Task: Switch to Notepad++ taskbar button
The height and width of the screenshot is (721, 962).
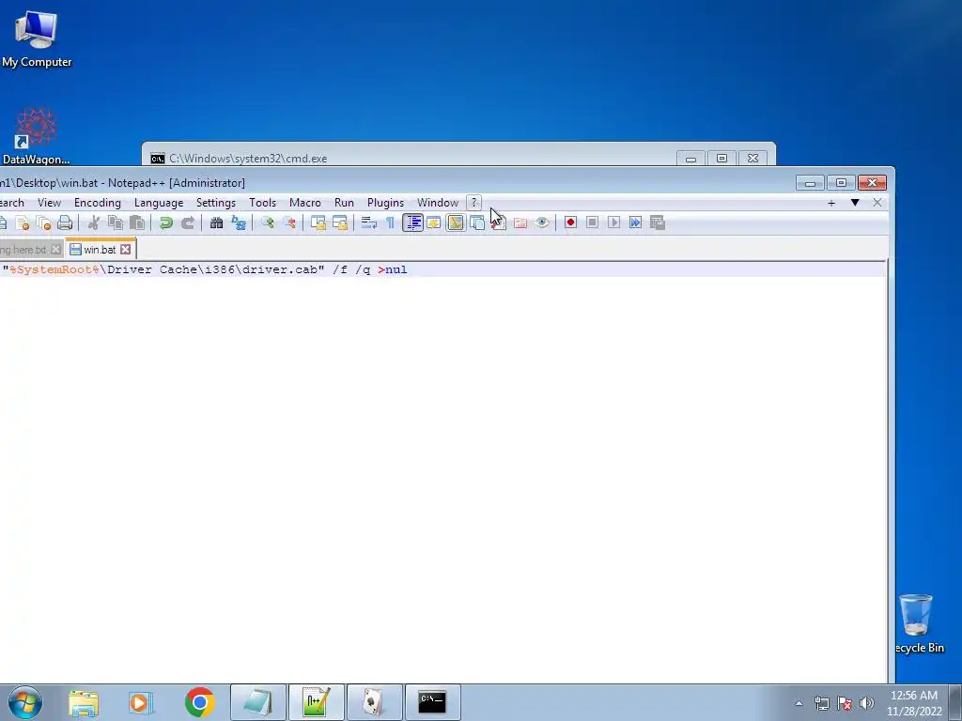Action: tap(317, 702)
